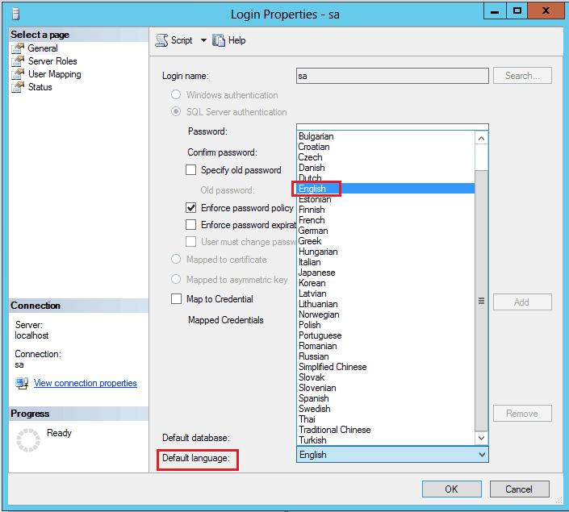Click the Script toolbar icon

point(161,40)
